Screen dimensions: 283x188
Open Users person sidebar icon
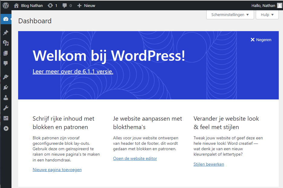pos(6,98)
